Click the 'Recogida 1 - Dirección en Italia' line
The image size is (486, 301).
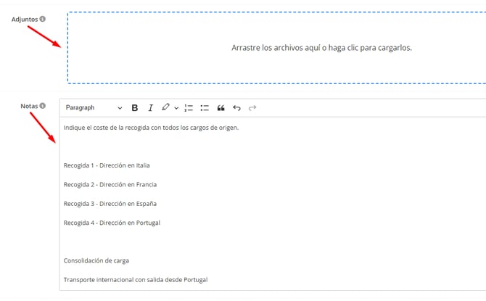click(107, 165)
